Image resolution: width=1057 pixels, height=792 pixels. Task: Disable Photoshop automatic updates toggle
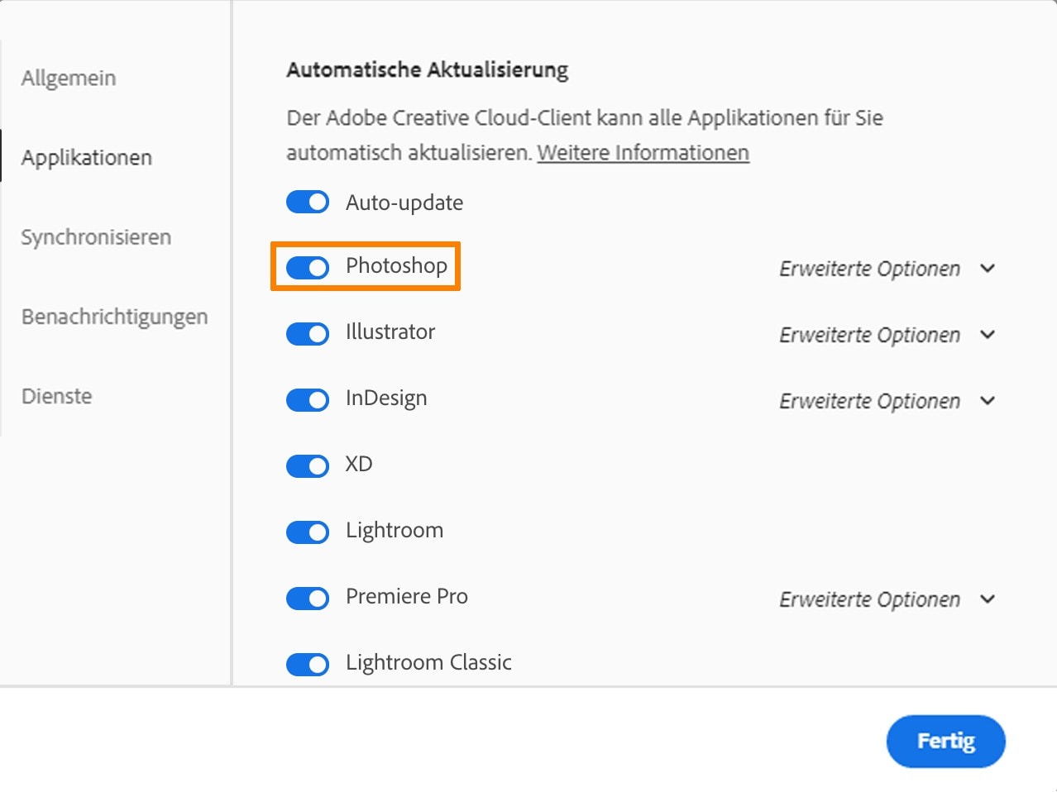(308, 267)
